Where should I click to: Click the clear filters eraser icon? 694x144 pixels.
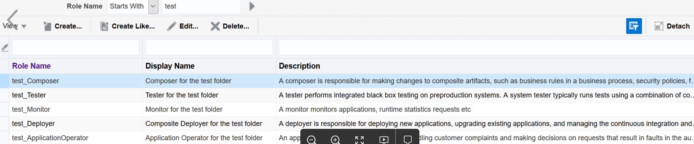[5, 48]
